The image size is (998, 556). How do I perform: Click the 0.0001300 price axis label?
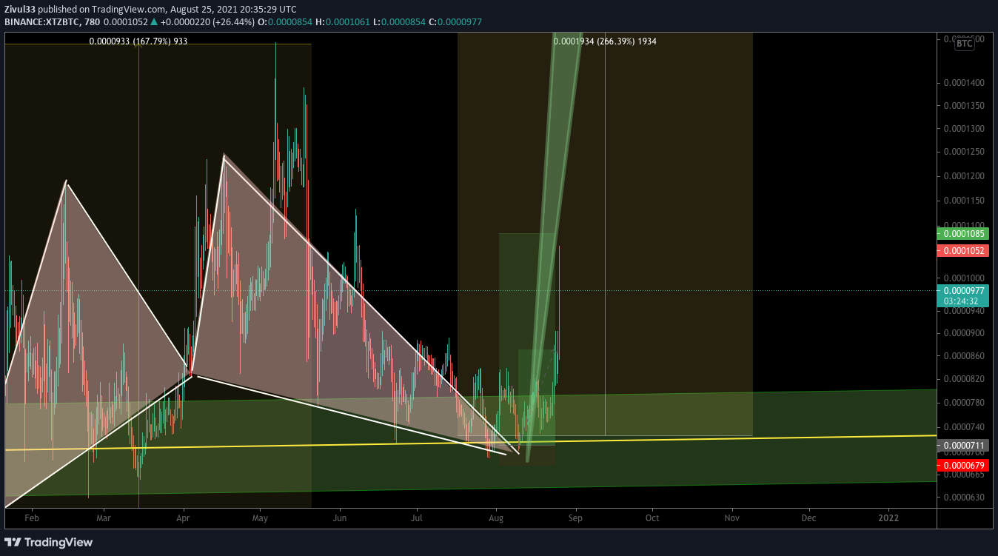pos(964,129)
